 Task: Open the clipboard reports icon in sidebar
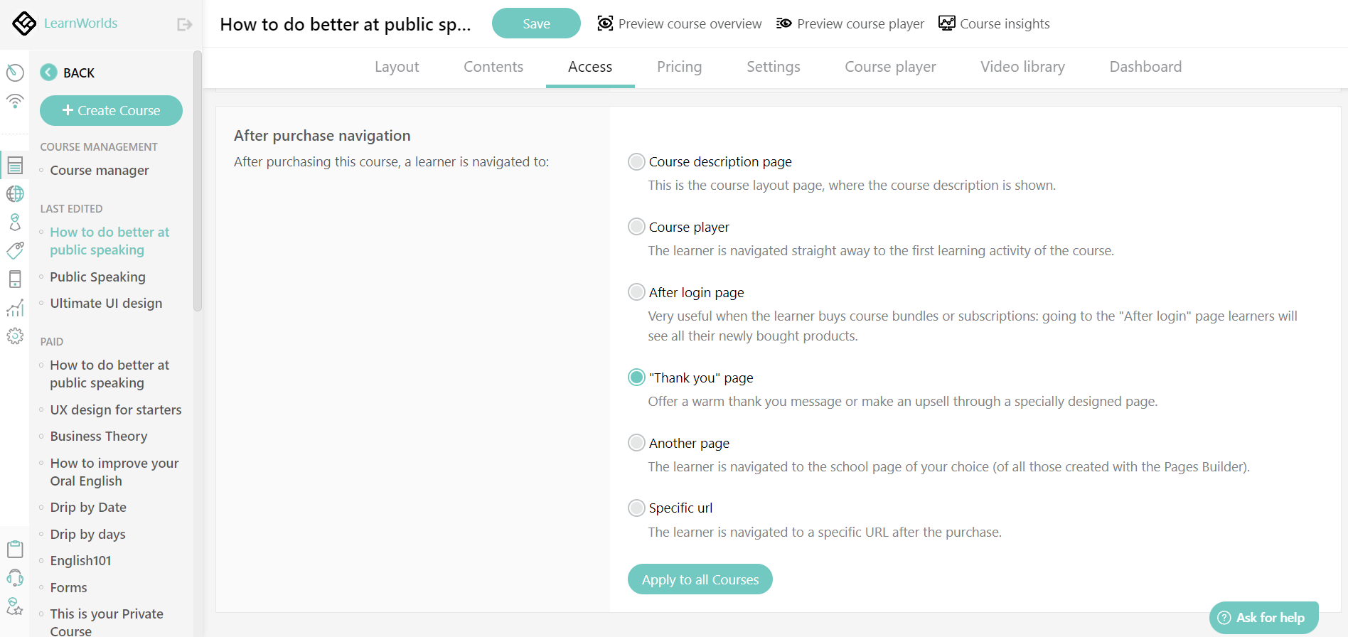15,548
